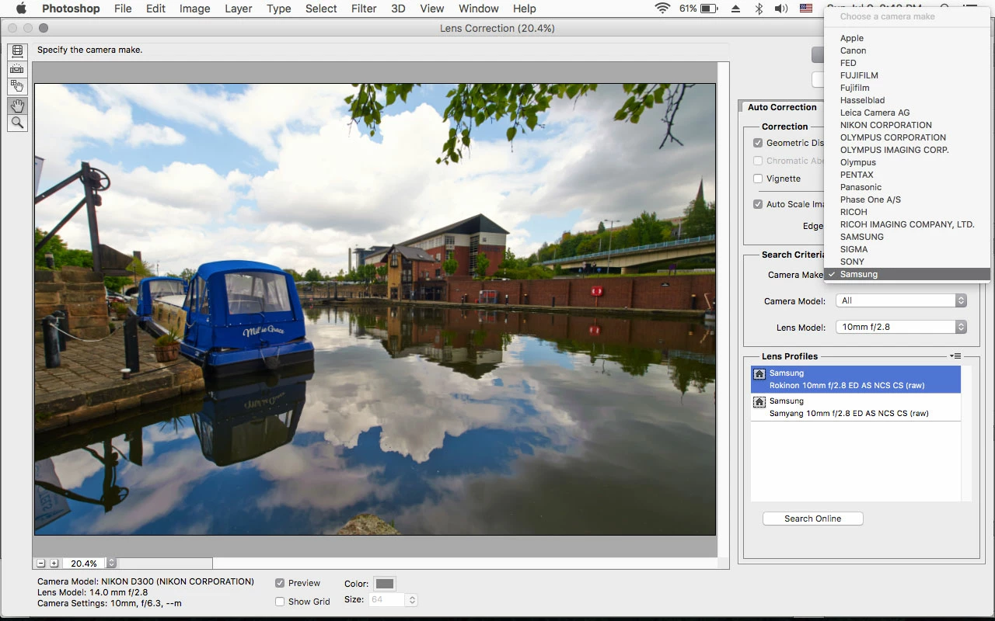Select the Remove Distortion tool
The width and height of the screenshot is (995, 621).
17,51
